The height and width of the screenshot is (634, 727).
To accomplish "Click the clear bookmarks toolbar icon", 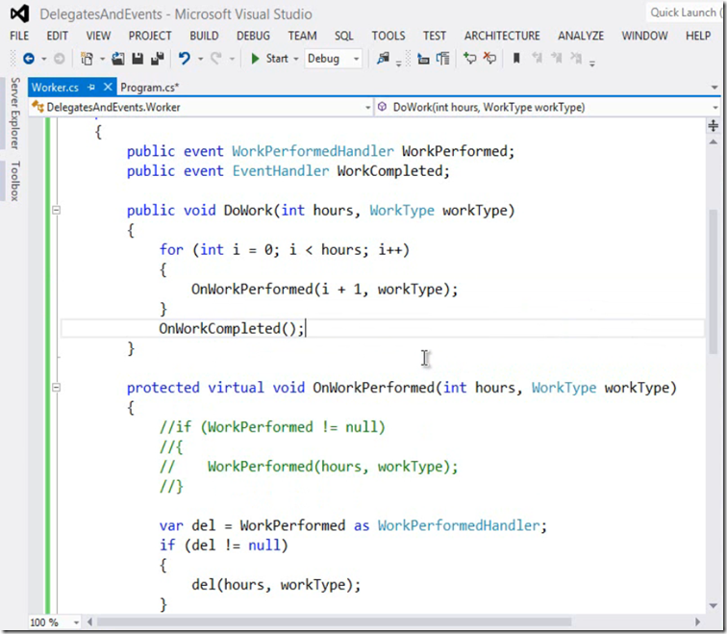I will click(x=576, y=59).
